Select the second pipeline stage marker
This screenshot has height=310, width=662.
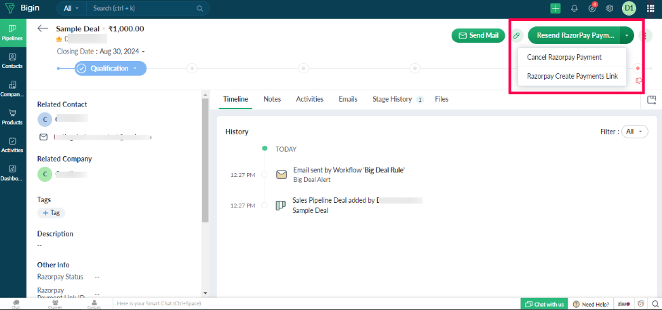(x=192, y=68)
